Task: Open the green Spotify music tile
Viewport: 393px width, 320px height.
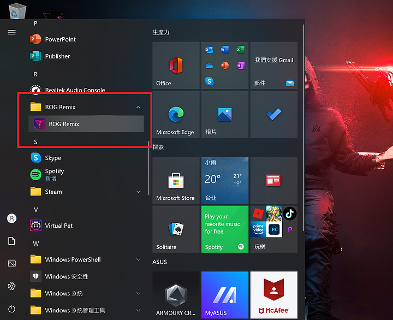Action: coord(225,229)
